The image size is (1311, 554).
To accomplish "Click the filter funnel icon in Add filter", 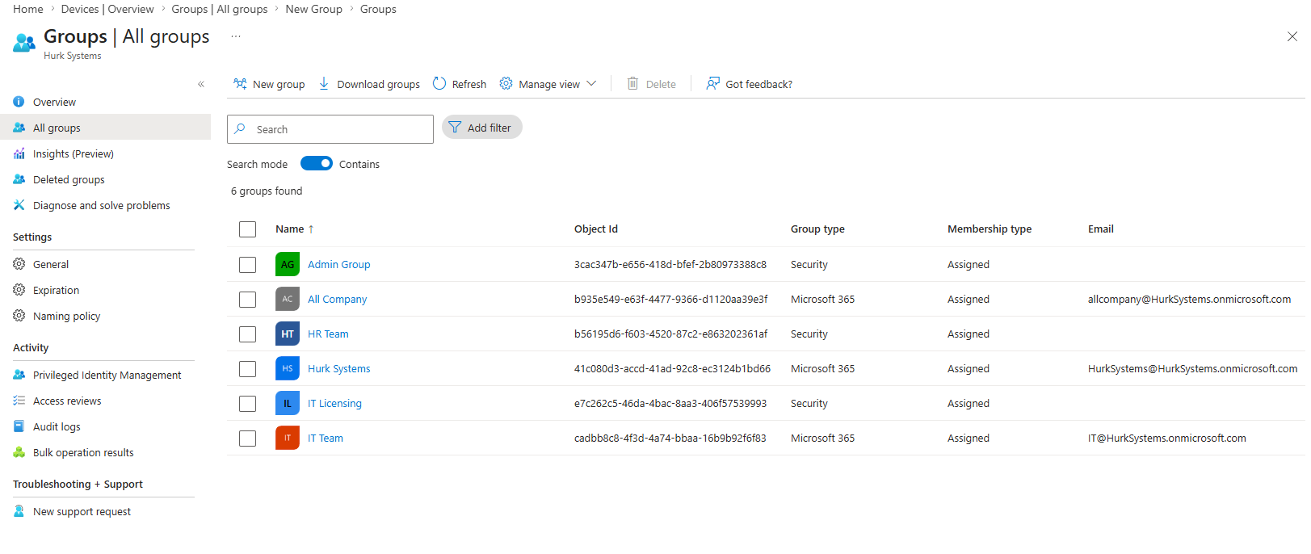I will 455,128.
